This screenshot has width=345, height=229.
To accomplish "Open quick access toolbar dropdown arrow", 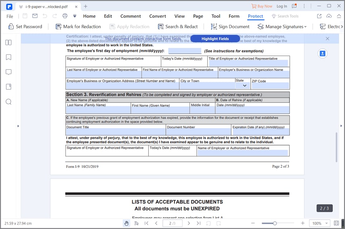I will [x=75, y=16].
